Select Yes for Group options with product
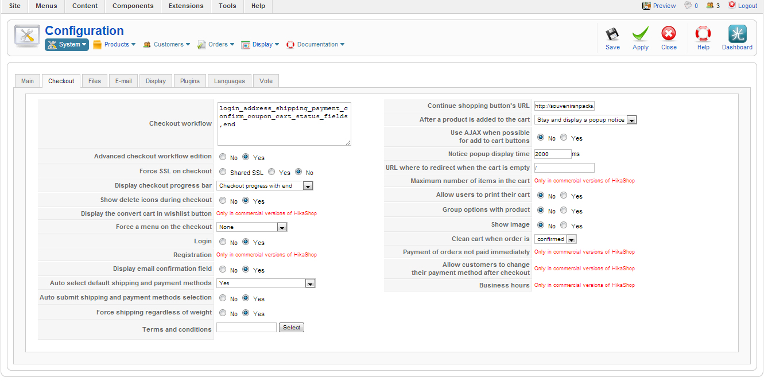 coord(564,210)
